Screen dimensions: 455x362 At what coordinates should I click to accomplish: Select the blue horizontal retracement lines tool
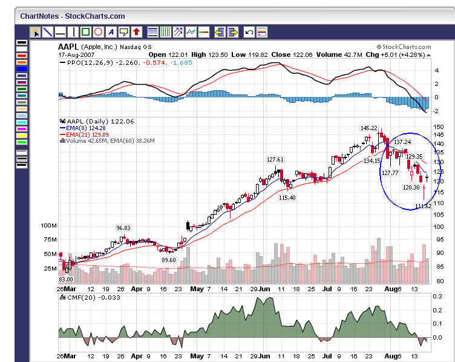[152, 32]
